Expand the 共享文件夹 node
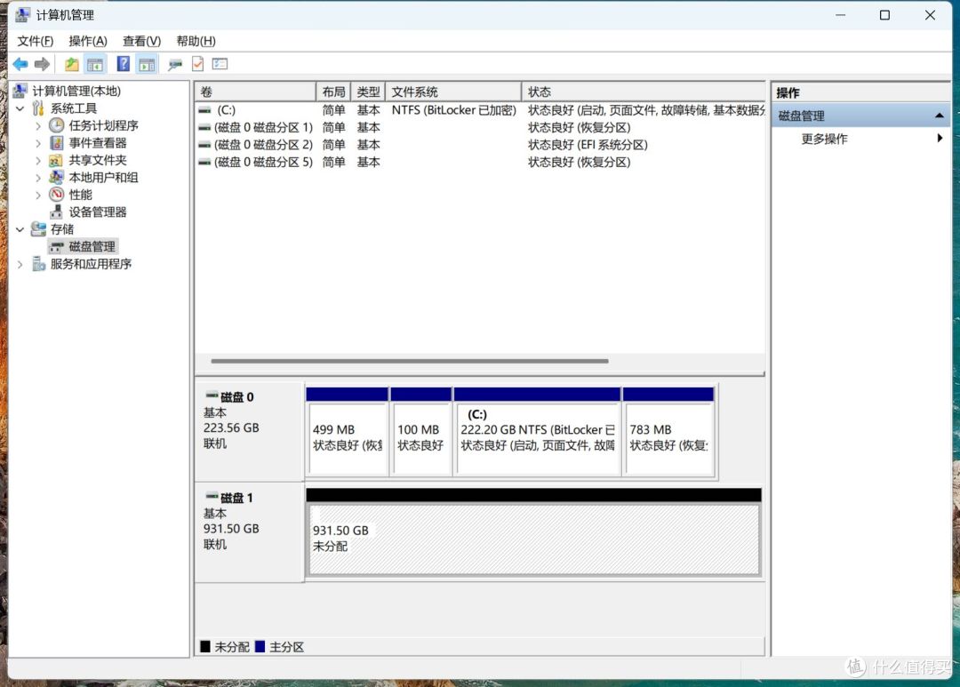960x687 pixels. [x=38, y=161]
